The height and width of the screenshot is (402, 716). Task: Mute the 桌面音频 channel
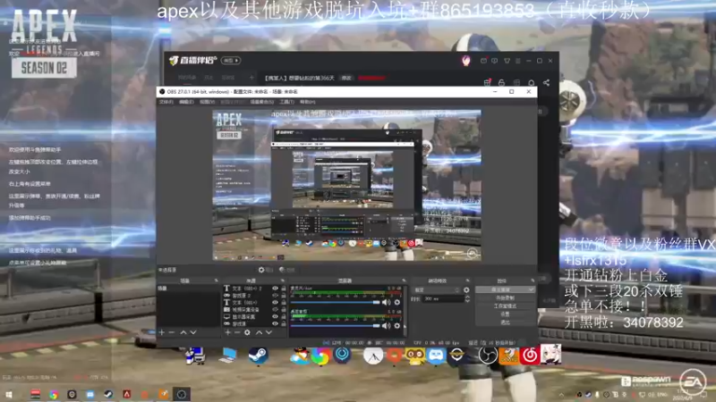point(387,325)
